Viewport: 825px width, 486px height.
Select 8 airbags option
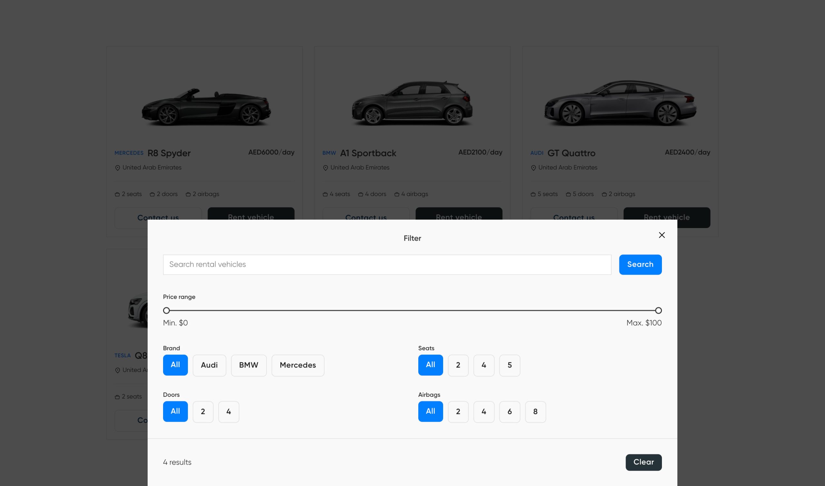tap(535, 412)
